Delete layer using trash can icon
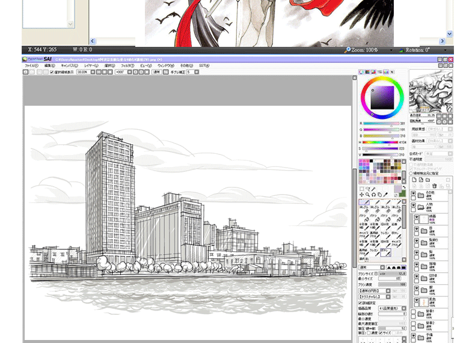475x343 pixels. (x=434, y=186)
